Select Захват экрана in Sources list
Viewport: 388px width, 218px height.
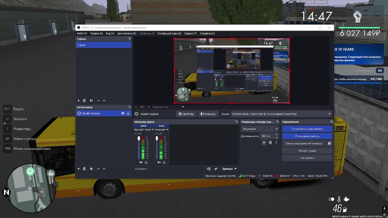click(104, 113)
